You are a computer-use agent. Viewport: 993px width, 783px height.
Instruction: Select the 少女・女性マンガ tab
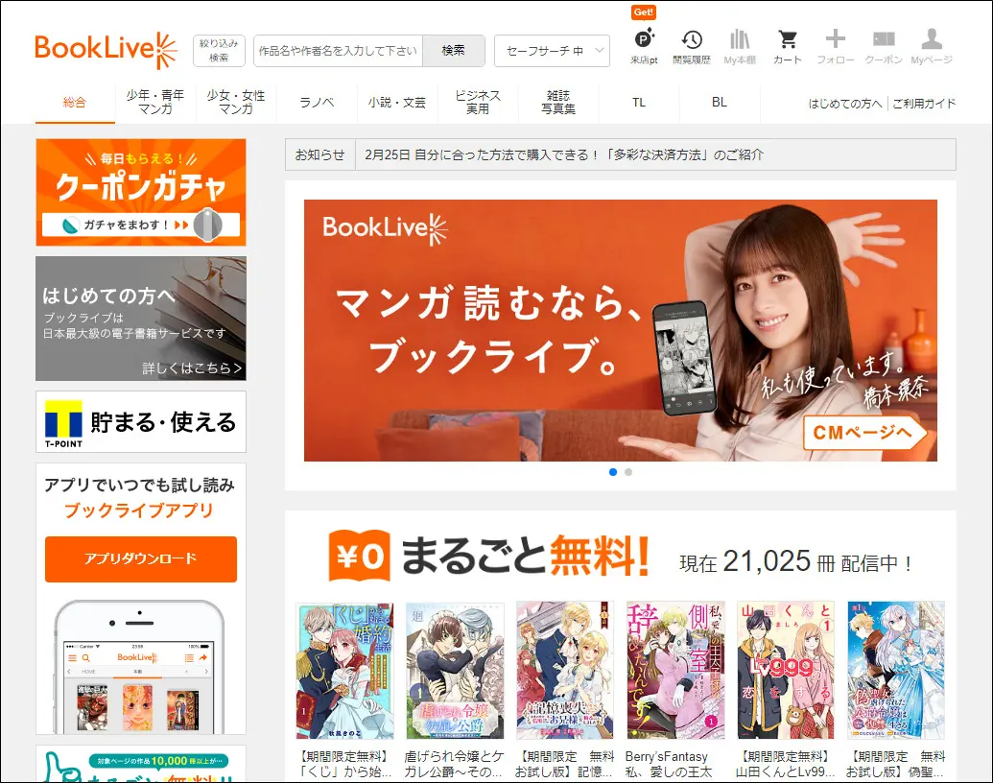tap(236, 102)
